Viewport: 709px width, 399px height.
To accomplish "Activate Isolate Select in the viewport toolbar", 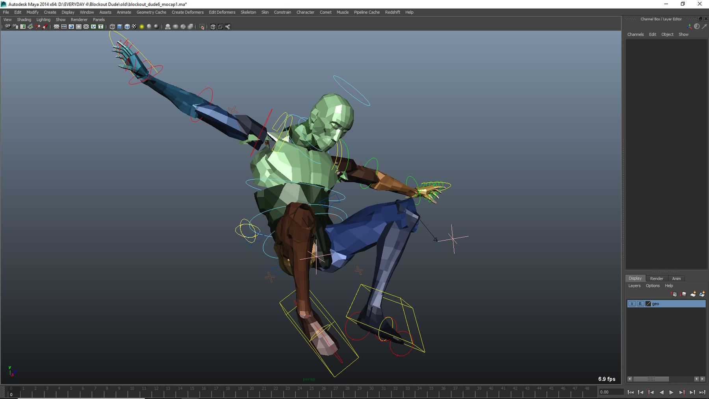I will (202, 27).
